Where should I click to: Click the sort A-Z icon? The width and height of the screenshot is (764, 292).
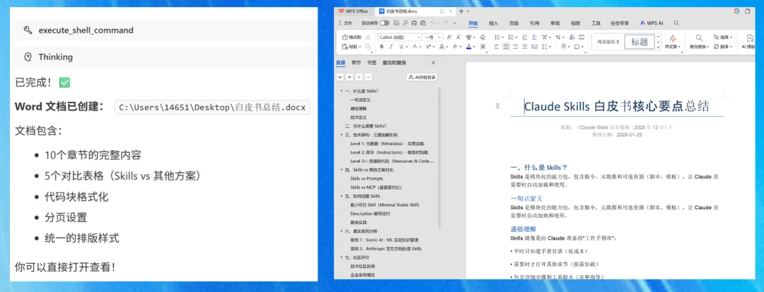coord(572,37)
